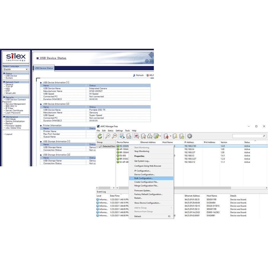
Task: Open the Status menu in AMC Manager
Action: pos(111,131)
